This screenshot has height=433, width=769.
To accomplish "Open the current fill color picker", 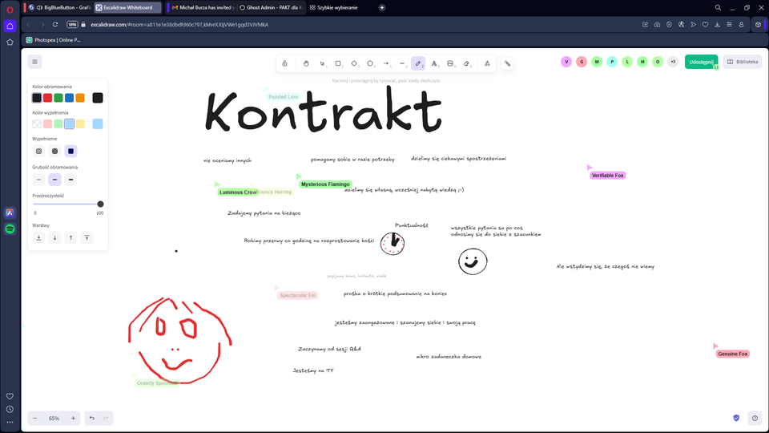I will coord(98,123).
